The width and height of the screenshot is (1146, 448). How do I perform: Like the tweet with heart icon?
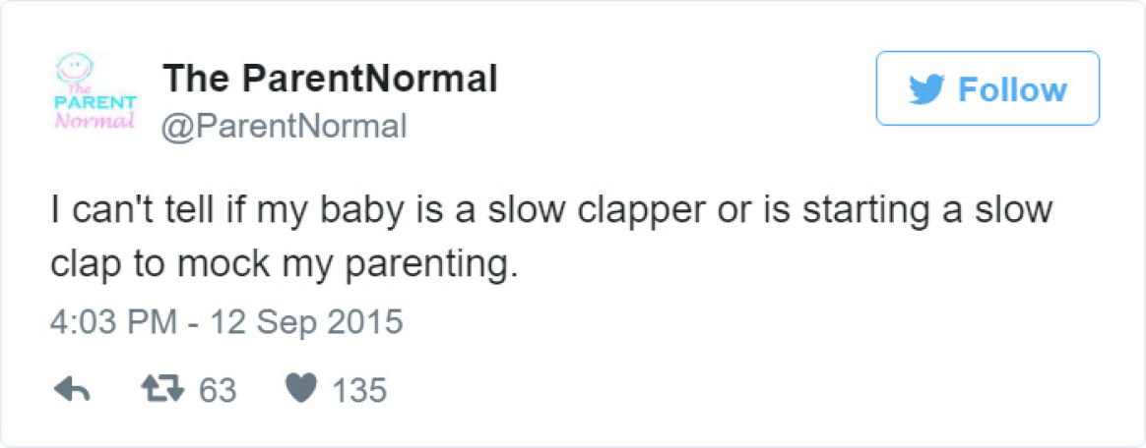(x=300, y=390)
